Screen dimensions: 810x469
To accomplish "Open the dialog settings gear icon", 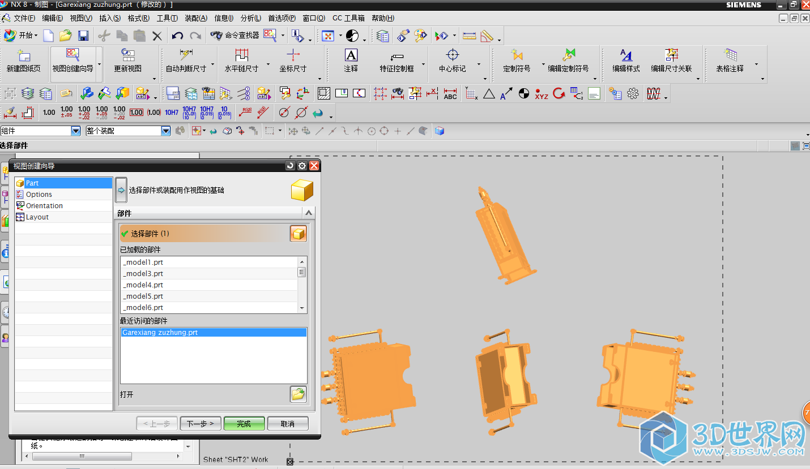I will point(302,166).
